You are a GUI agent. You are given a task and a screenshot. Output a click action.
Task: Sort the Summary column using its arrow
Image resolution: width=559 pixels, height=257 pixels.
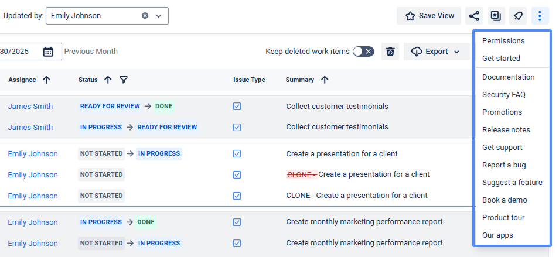(325, 80)
